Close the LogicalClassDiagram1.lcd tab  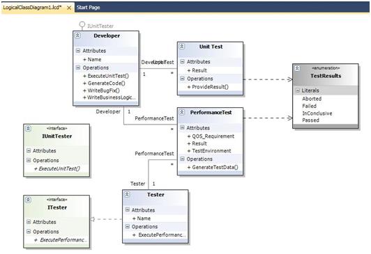tap(69, 8)
